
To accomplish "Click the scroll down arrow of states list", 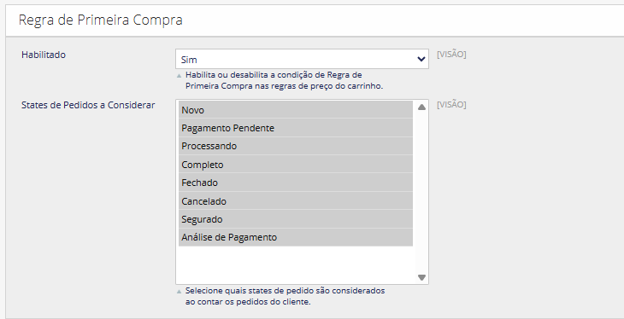I will [x=421, y=277].
